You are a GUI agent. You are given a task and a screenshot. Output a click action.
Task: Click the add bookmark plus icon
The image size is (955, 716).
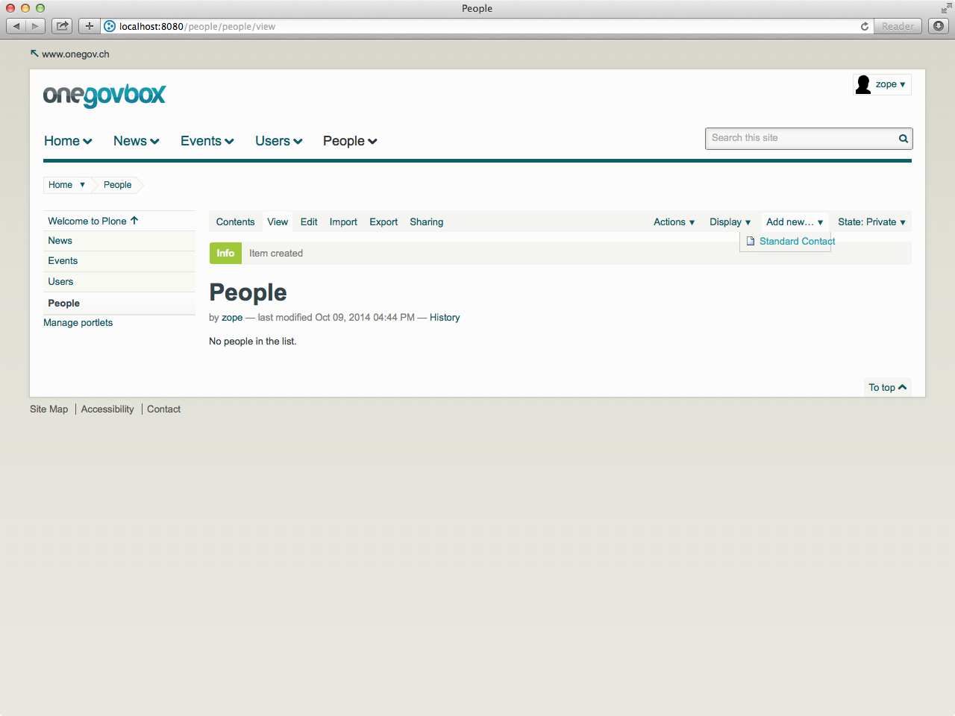tap(89, 26)
